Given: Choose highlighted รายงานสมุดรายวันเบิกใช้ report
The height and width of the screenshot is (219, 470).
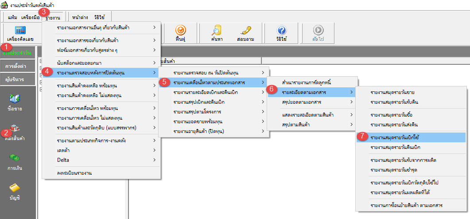Looking at the screenshot, I should [411, 137].
